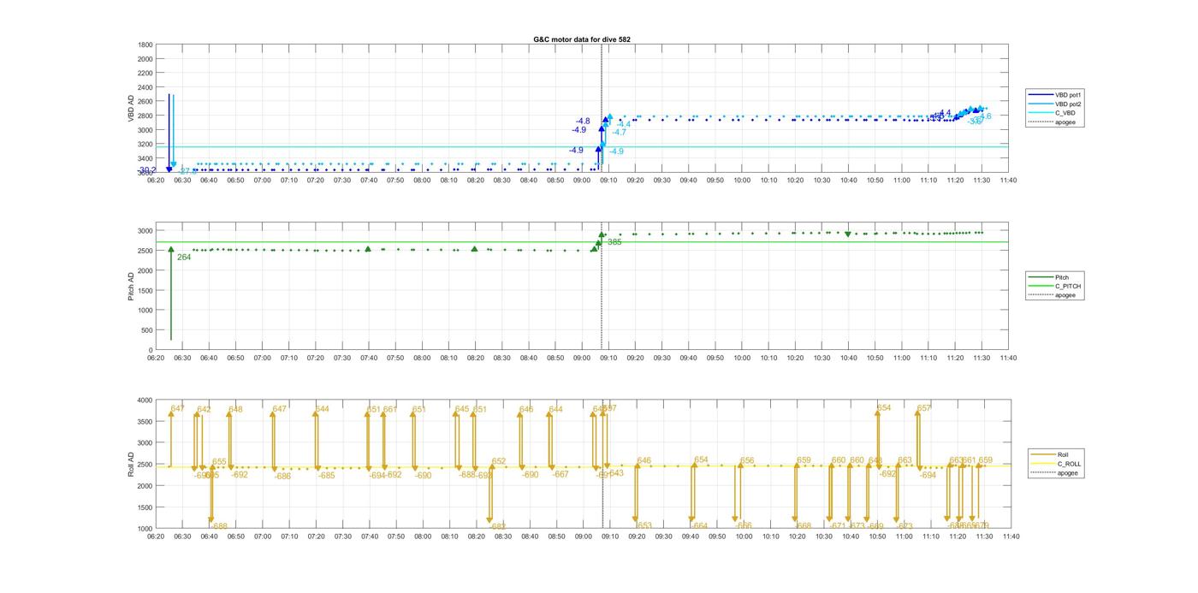Image resolution: width=1198 pixels, height=593 pixels.
Task: Click the title 'G&C motor data for dive 582'
Action: (x=582, y=40)
